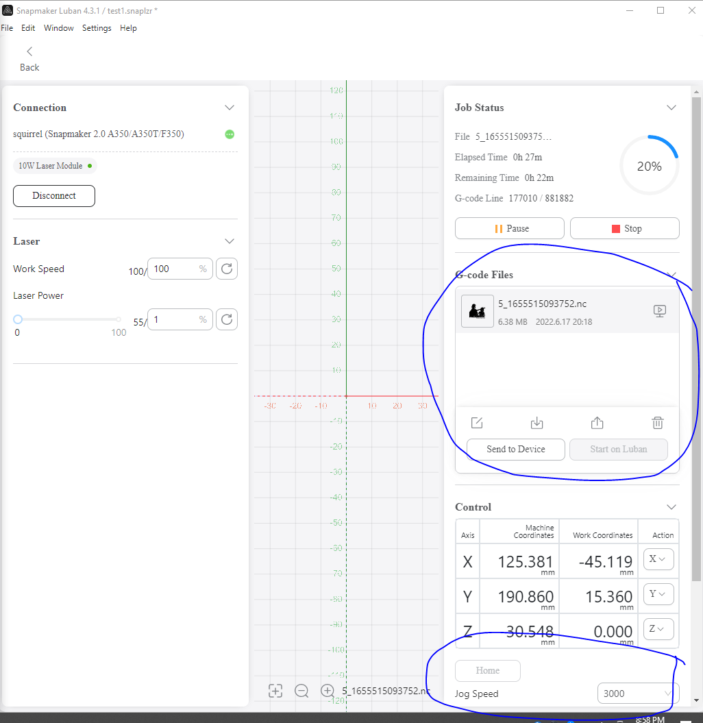This screenshot has width=703, height=723.
Task: Zoom in on the canvas
Action: [x=328, y=691]
